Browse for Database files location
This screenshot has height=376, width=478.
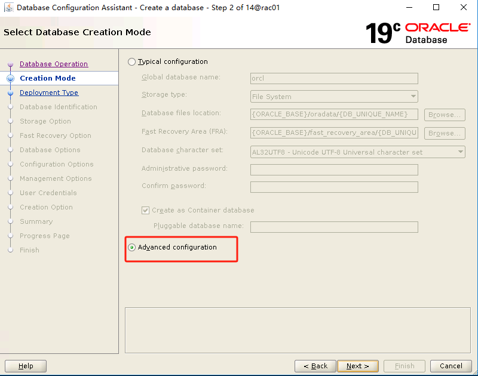(445, 115)
